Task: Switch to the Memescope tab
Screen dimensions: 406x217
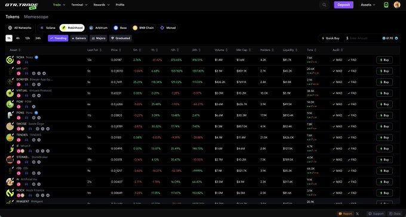Action: tap(36, 17)
